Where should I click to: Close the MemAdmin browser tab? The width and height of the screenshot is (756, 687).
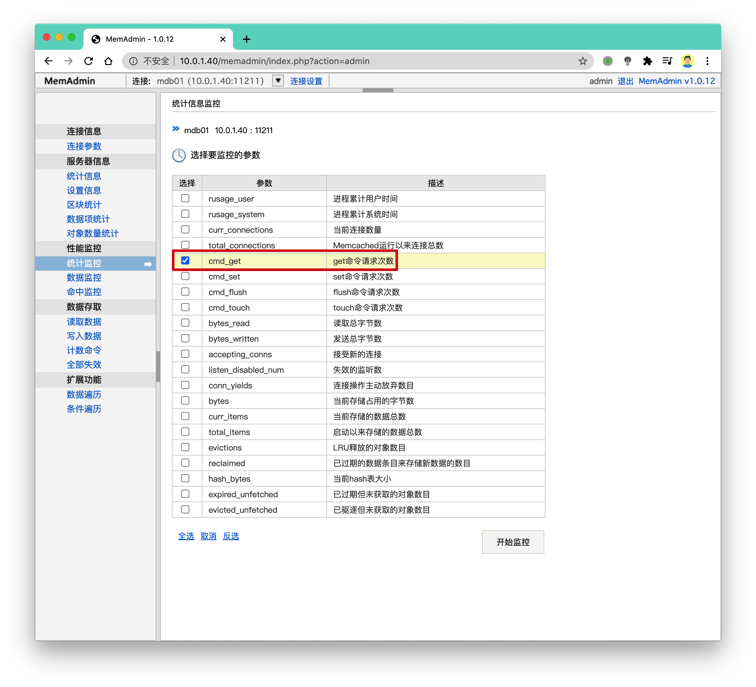[223, 39]
